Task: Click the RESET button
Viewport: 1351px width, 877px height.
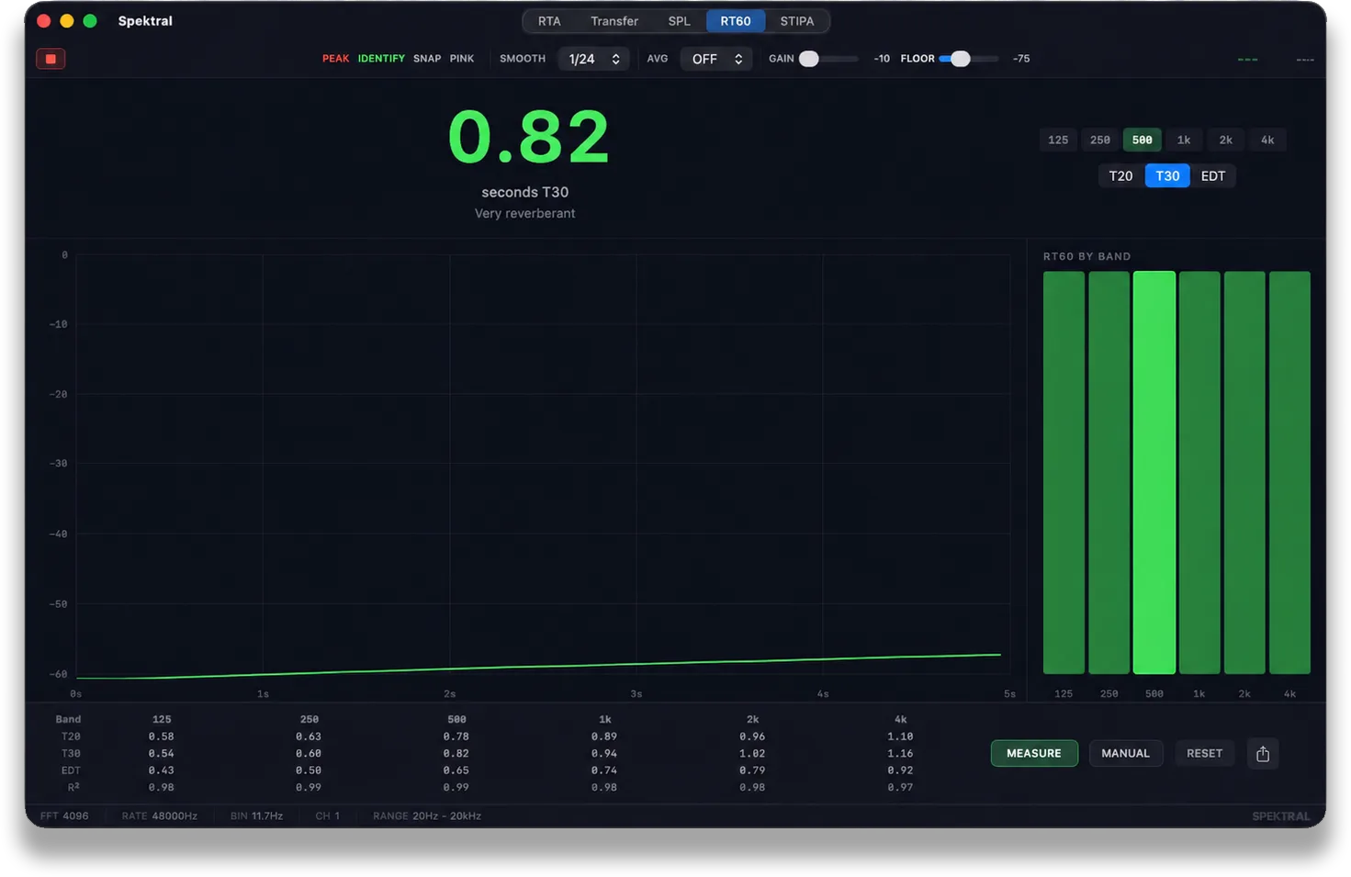Action: coord(1205,754)
